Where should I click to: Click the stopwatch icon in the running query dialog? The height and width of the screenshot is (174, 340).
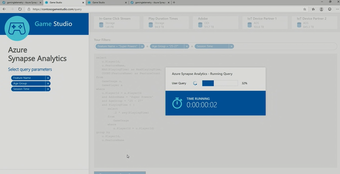coord(177,103)
